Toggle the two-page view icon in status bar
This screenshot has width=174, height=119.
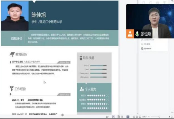(122, 117)
